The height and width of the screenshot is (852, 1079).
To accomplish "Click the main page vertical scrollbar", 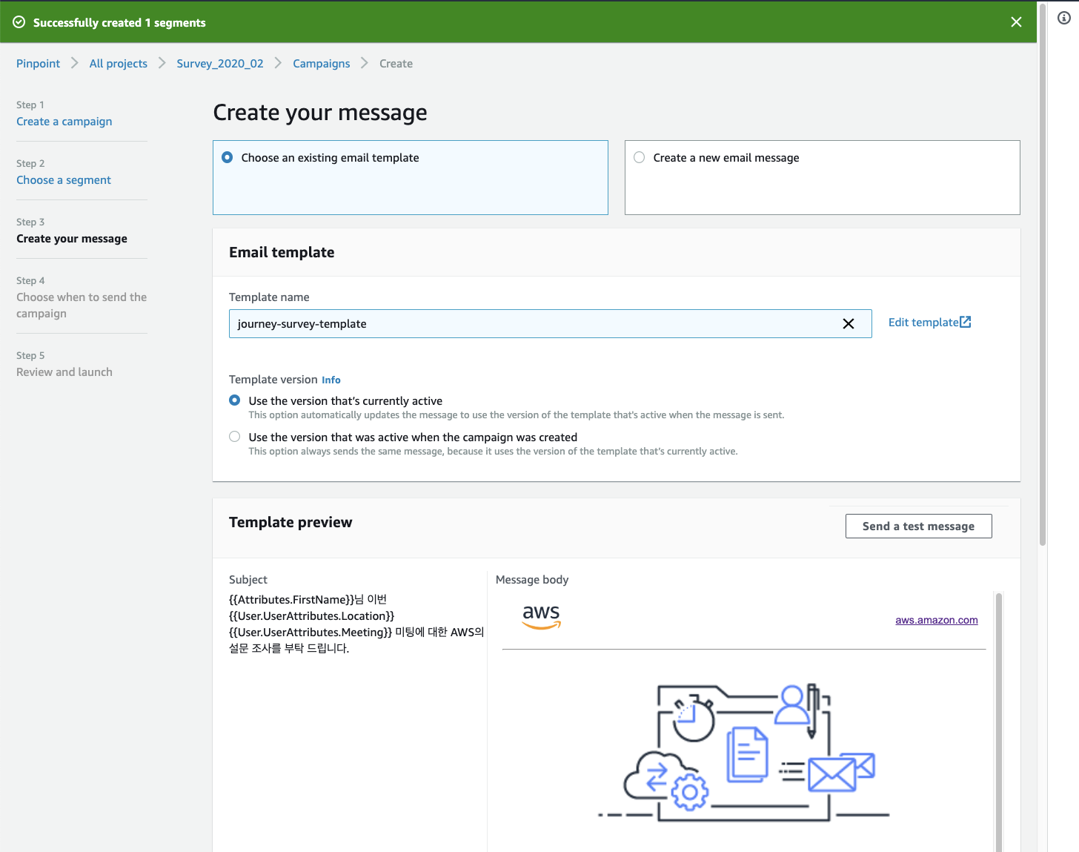I will pyautogui.click(x=1043, y=274).
